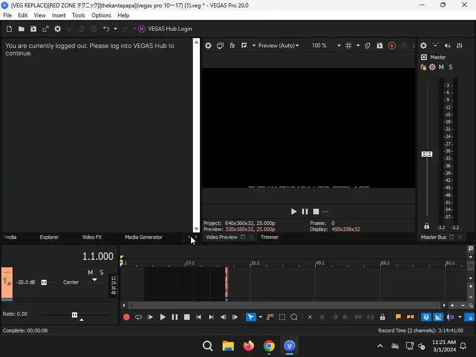Open the Help menu
This screenshot has height=357, width=476.
click(123, 15)
